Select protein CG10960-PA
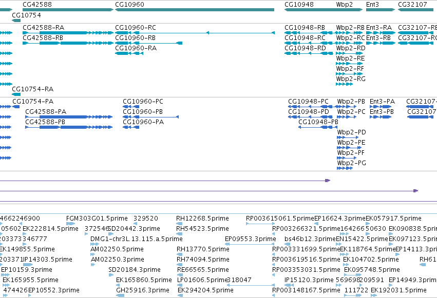The width and height of the screenshot is (437, 298). point(131,127)
